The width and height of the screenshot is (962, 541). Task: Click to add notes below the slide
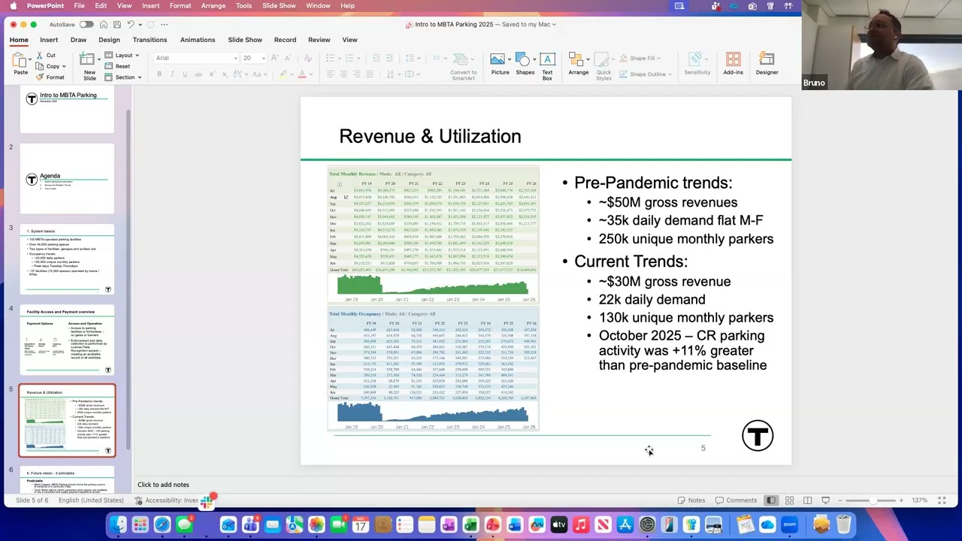[x=163, y=485]
